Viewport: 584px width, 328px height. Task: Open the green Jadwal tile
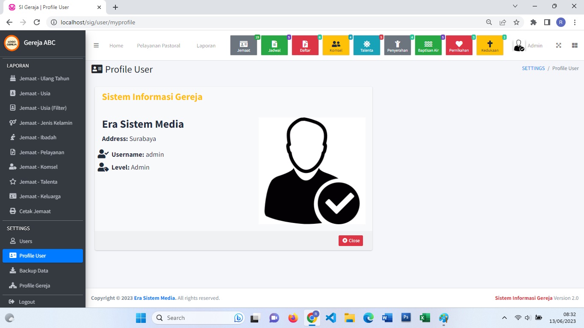(274, 46)
